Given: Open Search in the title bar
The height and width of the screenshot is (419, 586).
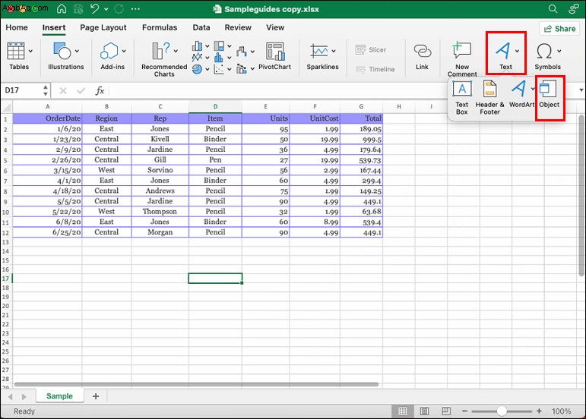Looking at the screenshot, I should coord(553,9).
